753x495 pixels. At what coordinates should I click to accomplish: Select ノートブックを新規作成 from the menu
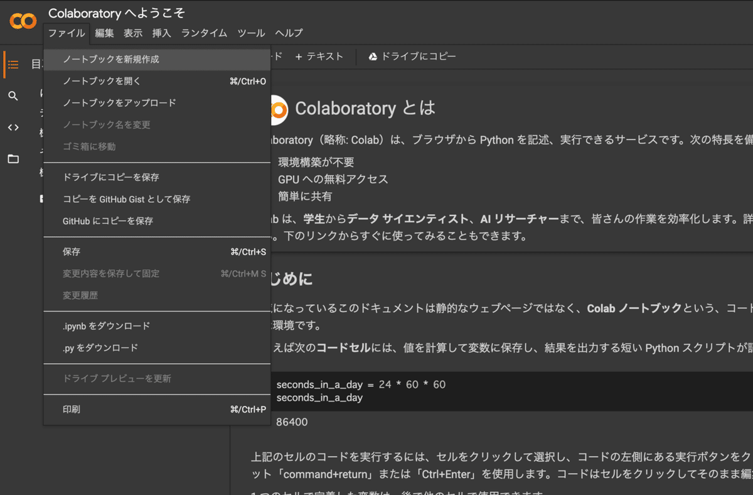(x=157, y=59)
